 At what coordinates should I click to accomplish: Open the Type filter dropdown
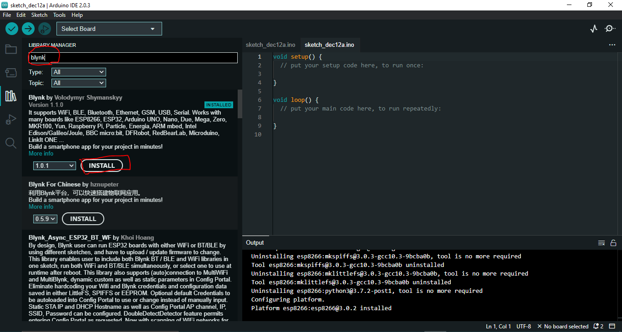(x=79, y=72)
